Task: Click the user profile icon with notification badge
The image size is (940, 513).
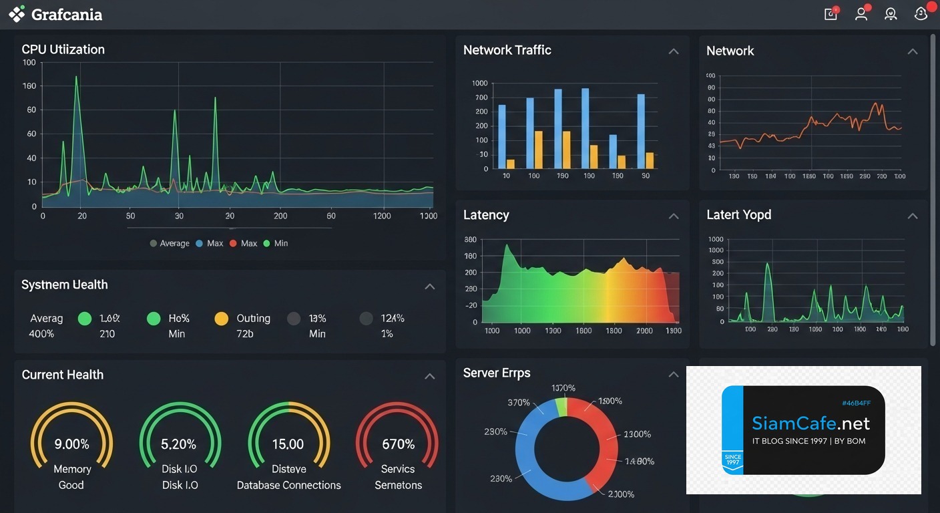Action: click(861, 13)
